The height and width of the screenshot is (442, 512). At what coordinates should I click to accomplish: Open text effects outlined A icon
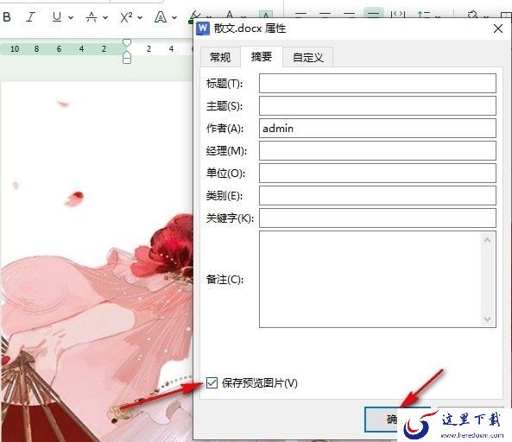pos(161,17)
